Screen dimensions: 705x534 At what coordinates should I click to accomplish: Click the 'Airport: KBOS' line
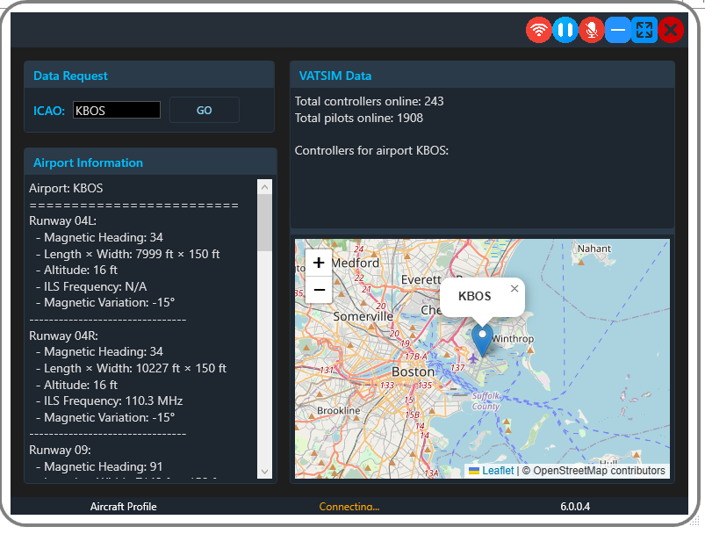(66, 188)
